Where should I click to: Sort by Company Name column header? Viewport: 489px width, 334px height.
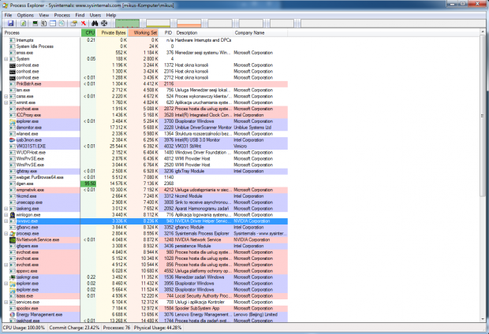[x=260, y=33]
